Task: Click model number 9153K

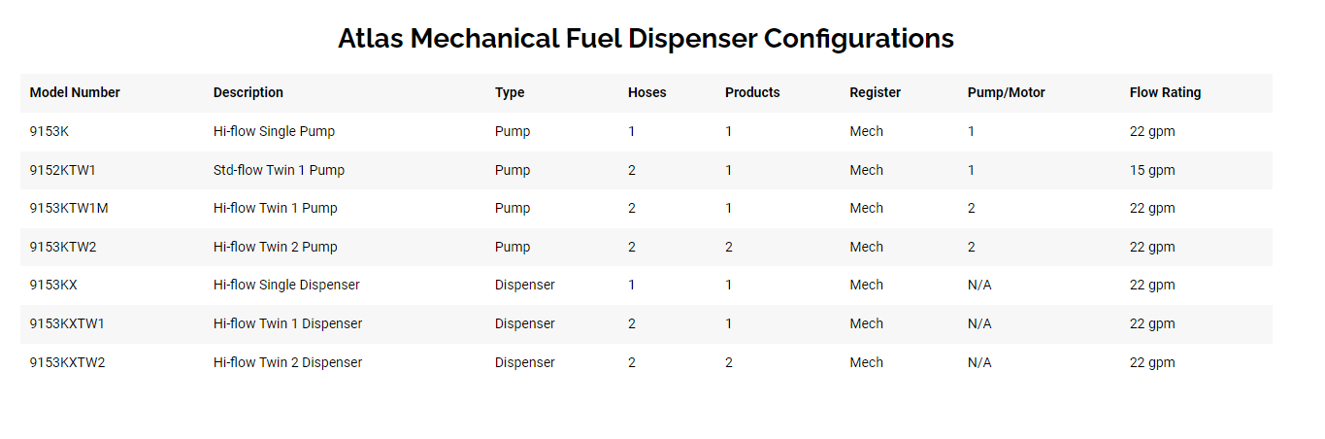Action: click(50, 131)
